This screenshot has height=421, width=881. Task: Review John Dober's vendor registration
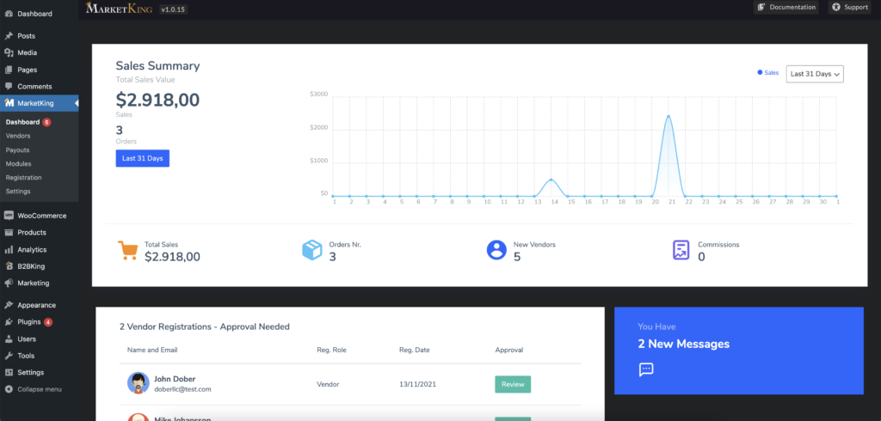click(513, 385)
